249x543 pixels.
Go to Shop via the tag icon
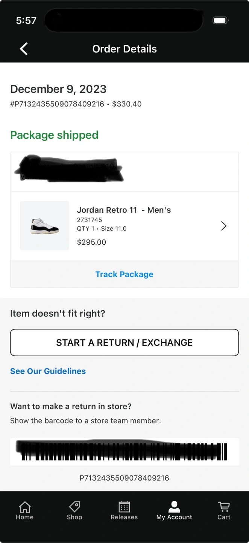pos(74,507)
